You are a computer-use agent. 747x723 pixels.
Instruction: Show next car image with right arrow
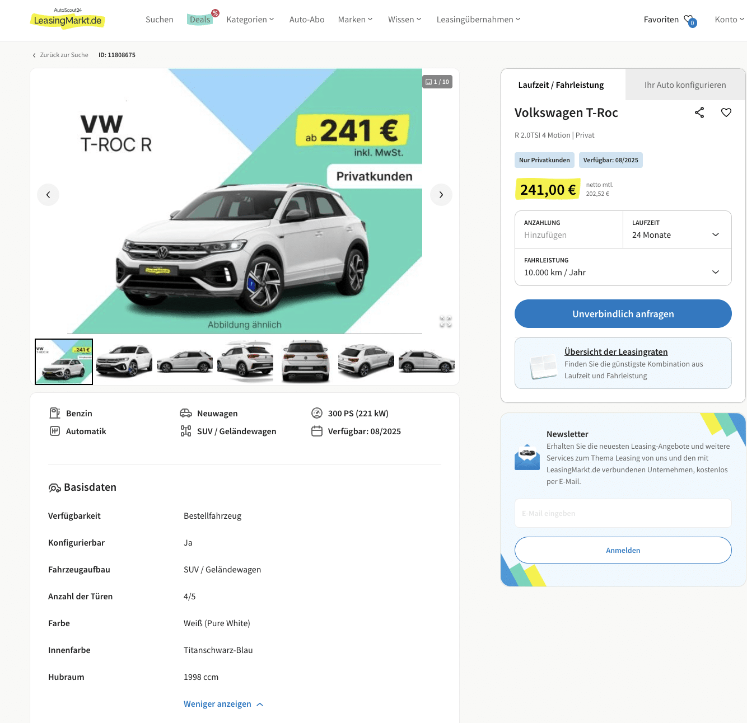pos(441,195)
